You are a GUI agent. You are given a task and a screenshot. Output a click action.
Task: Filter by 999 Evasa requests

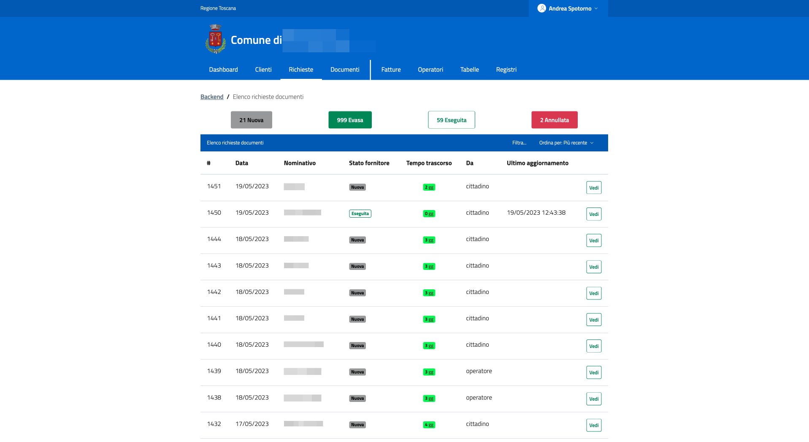(350, 120)
